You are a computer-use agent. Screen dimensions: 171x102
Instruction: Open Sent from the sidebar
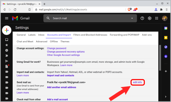tap(7, 61)
